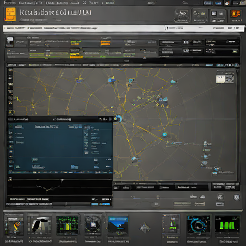Select the topmost tool in map sidebar
The width and height of the screenshot is (246, 246).
(x=11, y=70)
